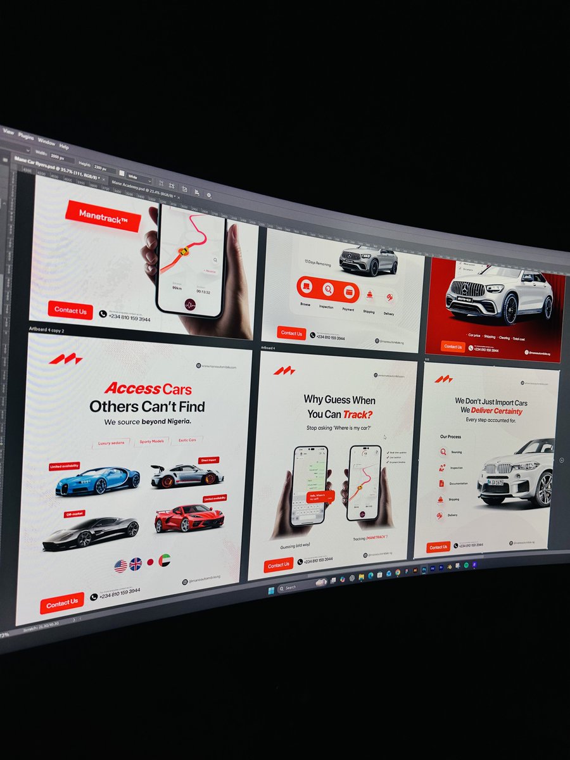Click the red Corvette car image
The width and height of the screenshot is (570, 760).
tap(189, 518)
